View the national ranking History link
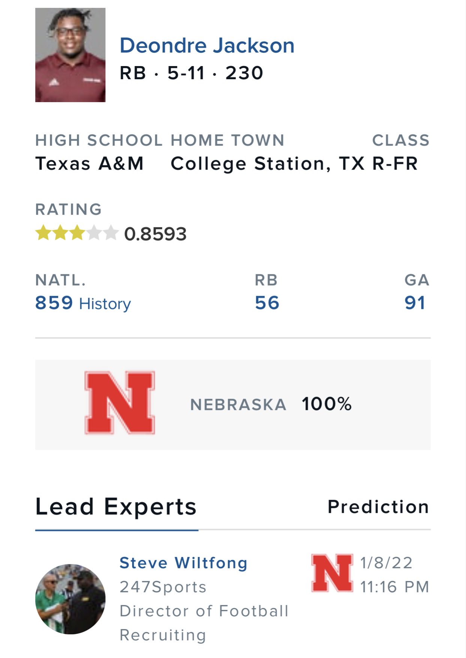The height and width of the screenshot is (658, 466). pos(105,304)
